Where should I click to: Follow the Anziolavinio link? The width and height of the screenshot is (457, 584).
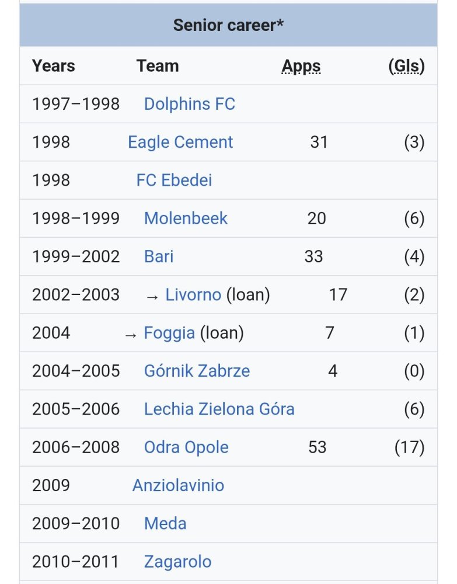click(178, 485)
